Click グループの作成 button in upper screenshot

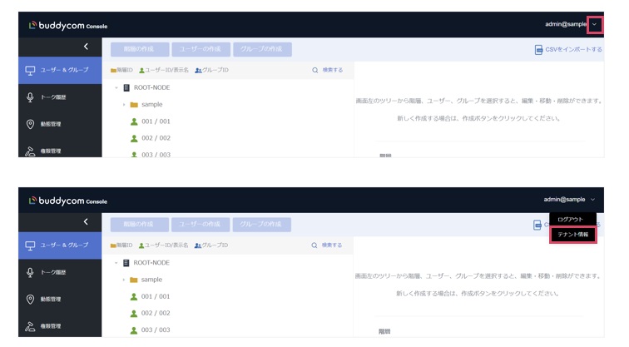point(262,49)
